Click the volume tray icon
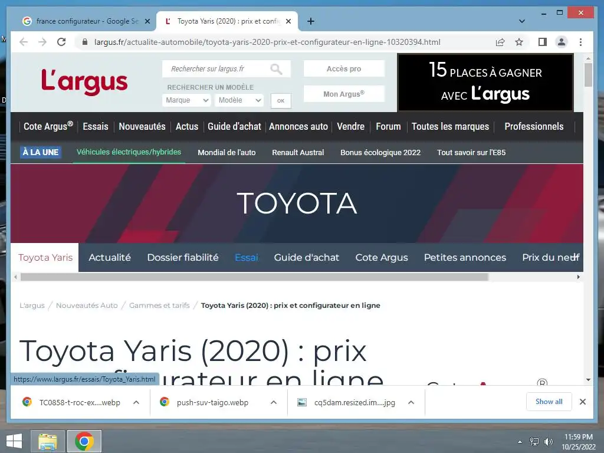Screen dimensions: 604x453 pyautogui.click(x=548, y=442)
